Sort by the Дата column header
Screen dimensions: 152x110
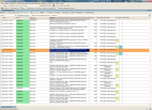click(x=10, y=18)
